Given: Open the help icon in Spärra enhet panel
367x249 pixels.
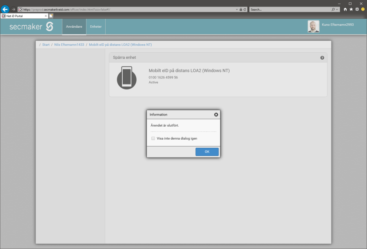Looking at the screenshot, I should [x=322, y=58].
